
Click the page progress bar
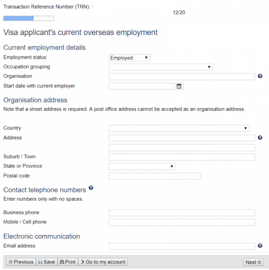(28, 19)
